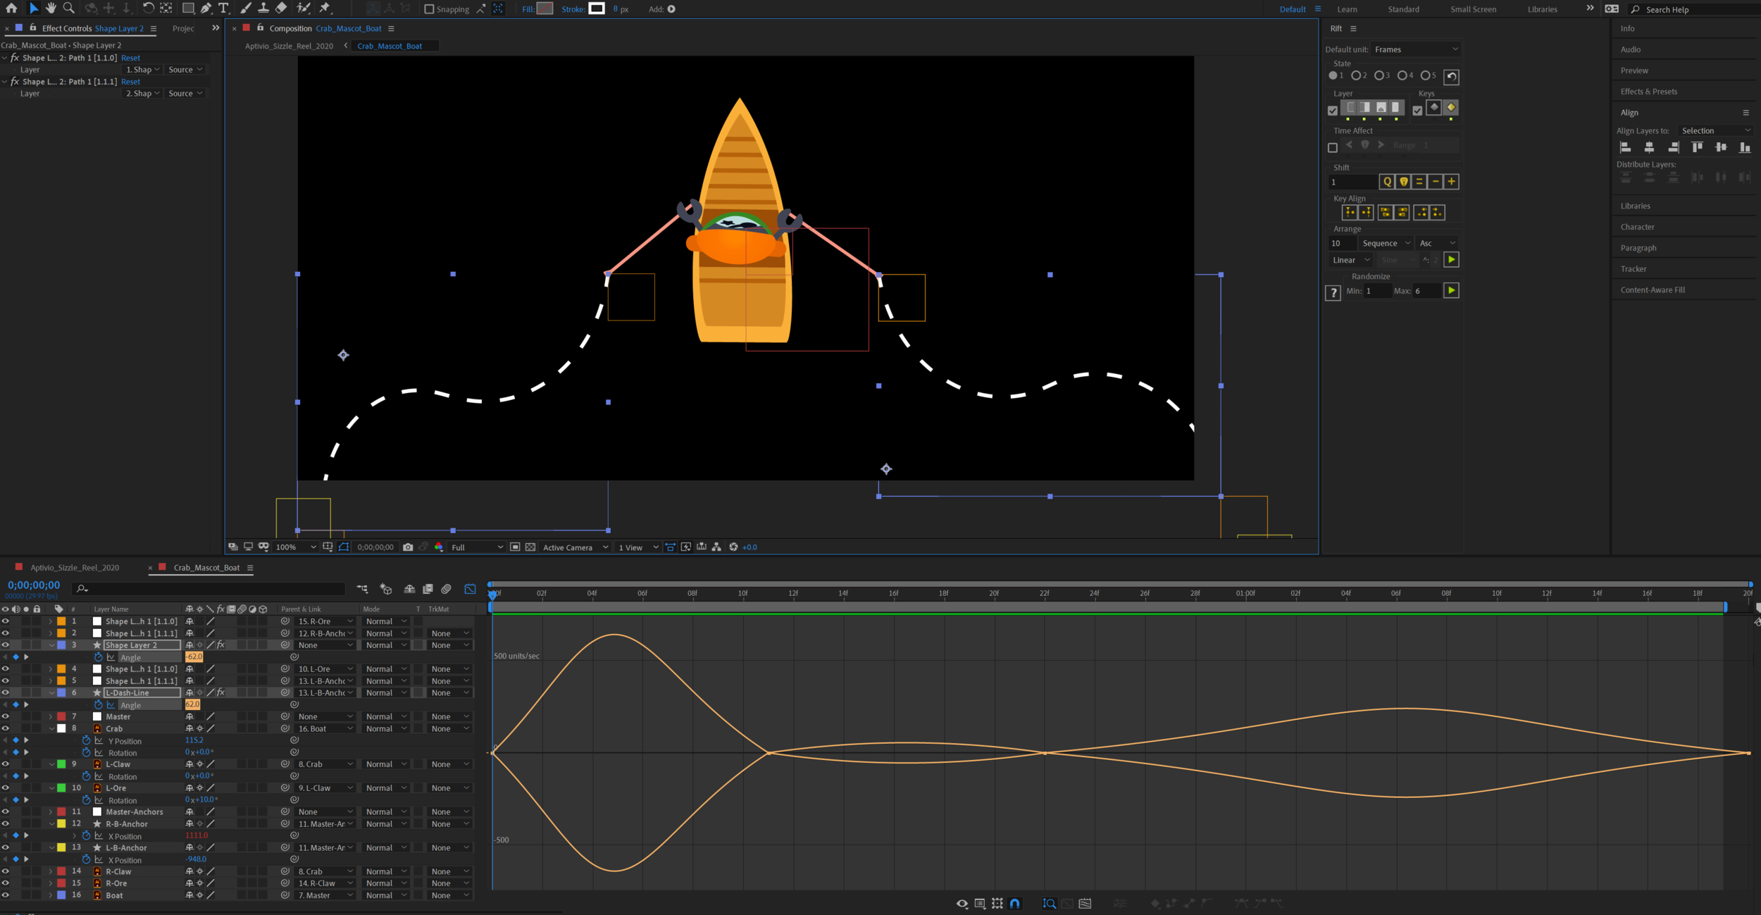The width and height of the screenshot is (1761, 915).
Task: Switch to the Crab_Mascot_Boat composition tab
Action: click(206, 567)
